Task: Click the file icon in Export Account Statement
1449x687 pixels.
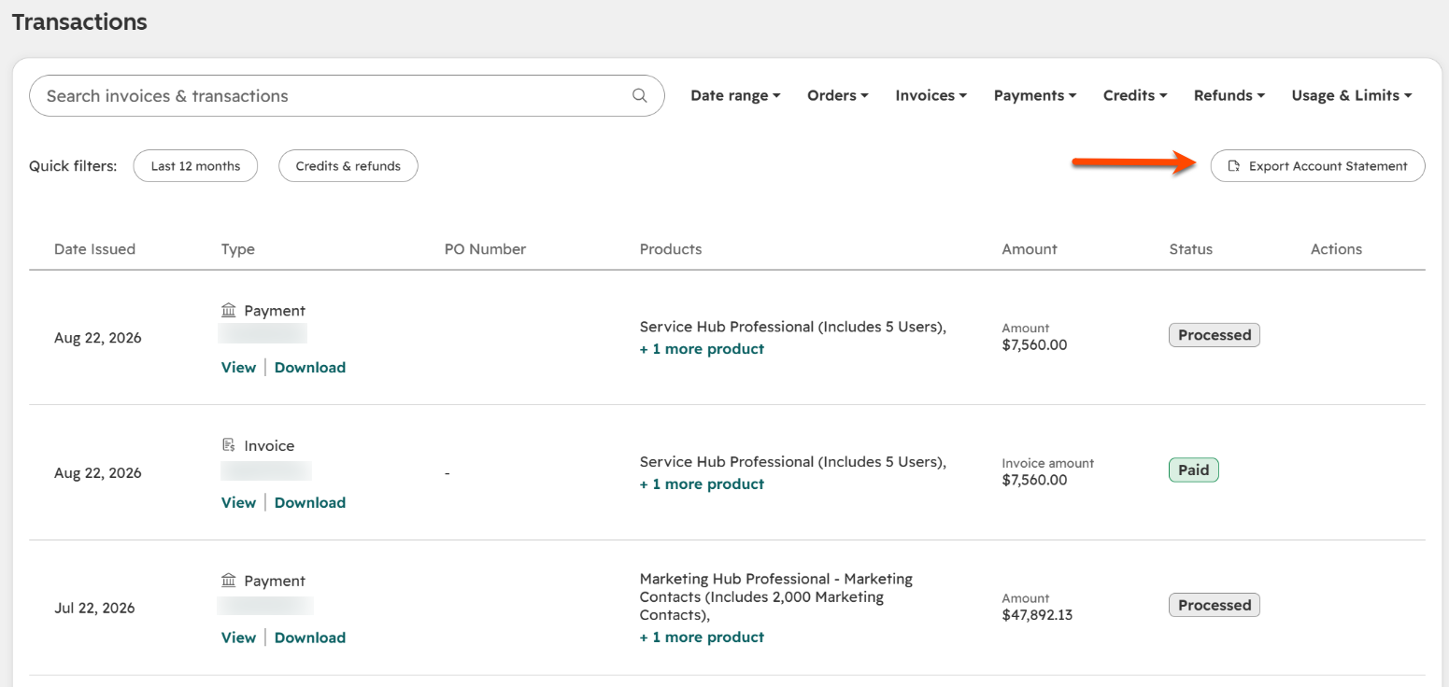Action: coord(1234,166)
